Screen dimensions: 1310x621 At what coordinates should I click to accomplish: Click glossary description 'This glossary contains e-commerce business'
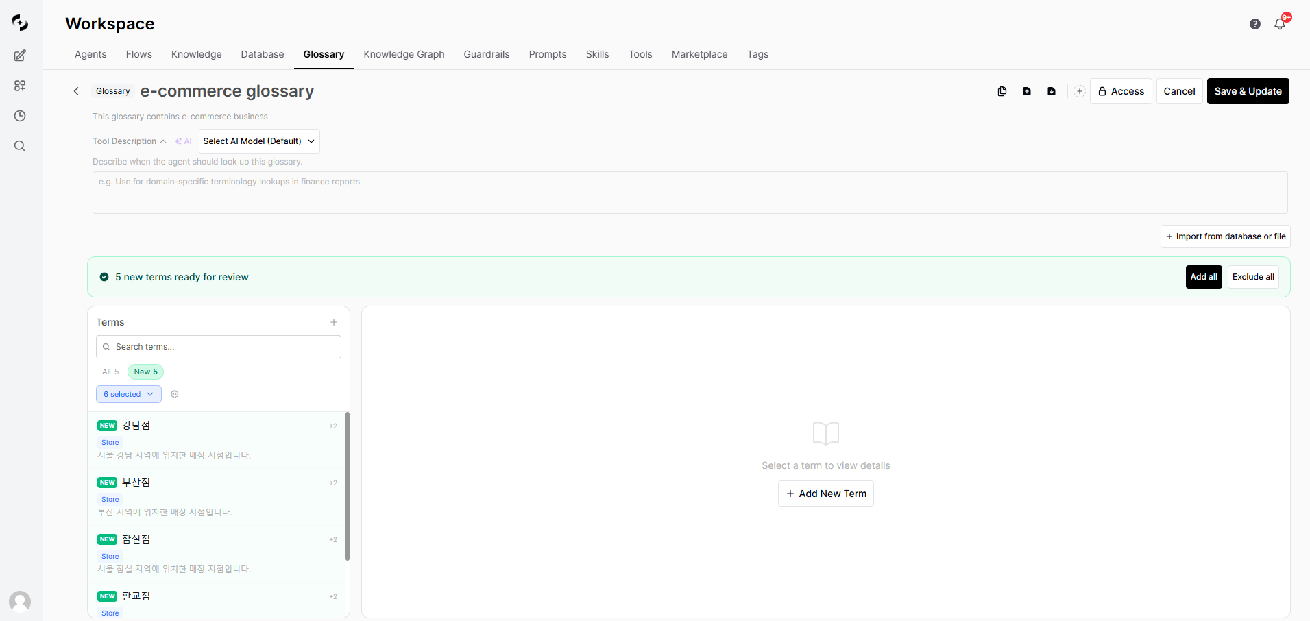tap(180, 117)
